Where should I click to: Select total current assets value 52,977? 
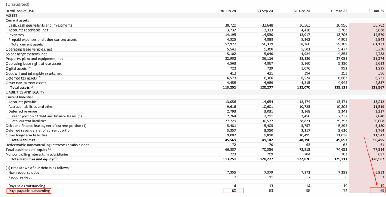[x=231, y=44]
